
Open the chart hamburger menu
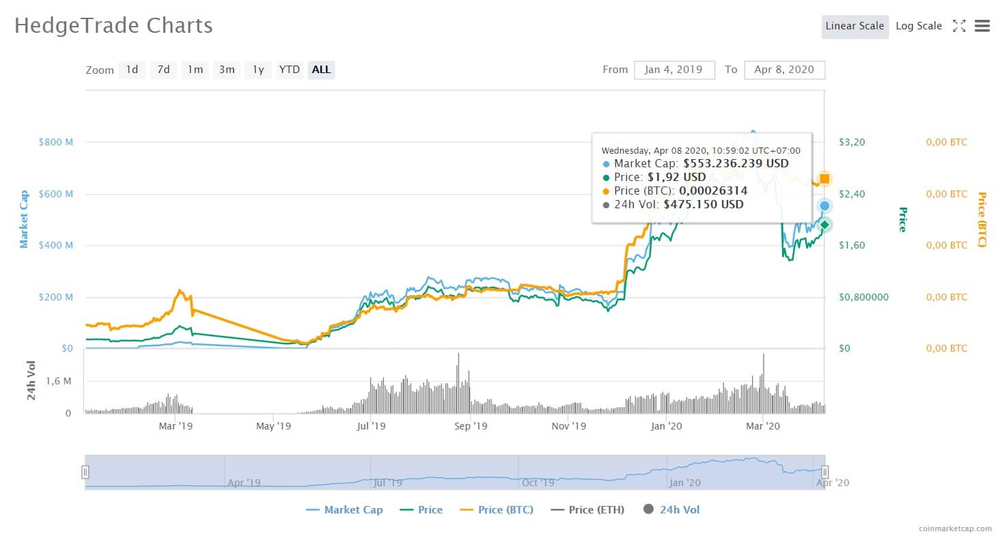tap(982, 26)
